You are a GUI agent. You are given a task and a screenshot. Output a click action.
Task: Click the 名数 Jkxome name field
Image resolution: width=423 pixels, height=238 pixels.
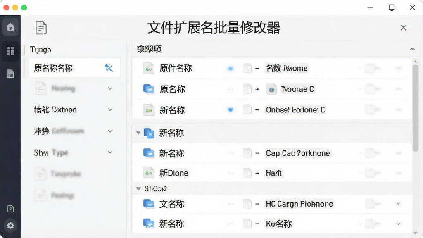[287, 68]
